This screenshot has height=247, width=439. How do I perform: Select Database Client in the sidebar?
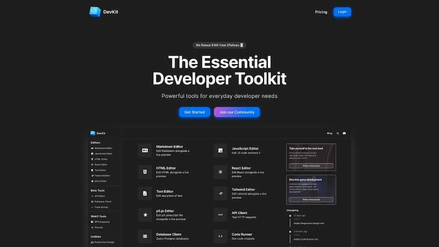[x=101, y=201]
